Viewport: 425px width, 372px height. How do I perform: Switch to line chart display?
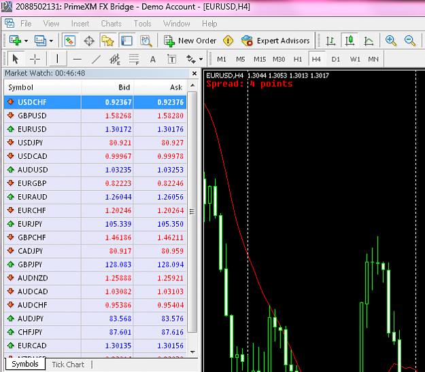coord(369,41)
